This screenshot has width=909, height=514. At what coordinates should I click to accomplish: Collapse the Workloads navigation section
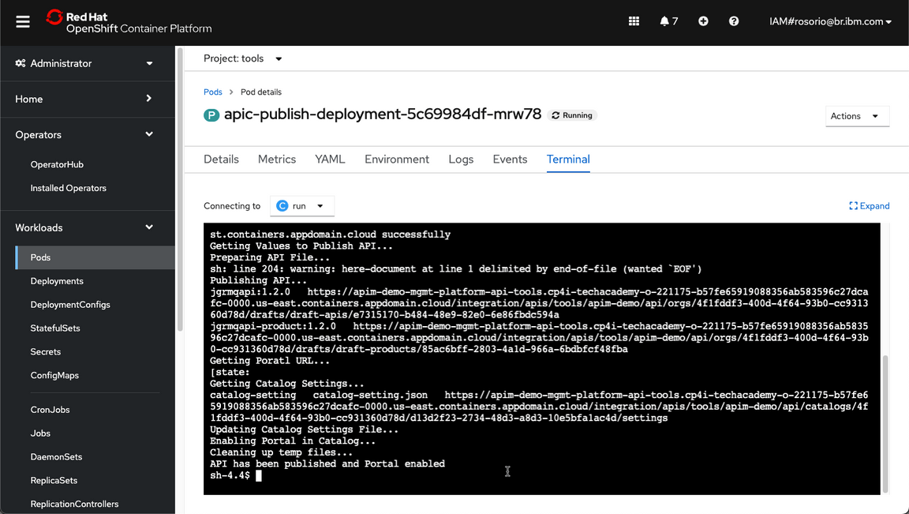(x=84, y=227)
